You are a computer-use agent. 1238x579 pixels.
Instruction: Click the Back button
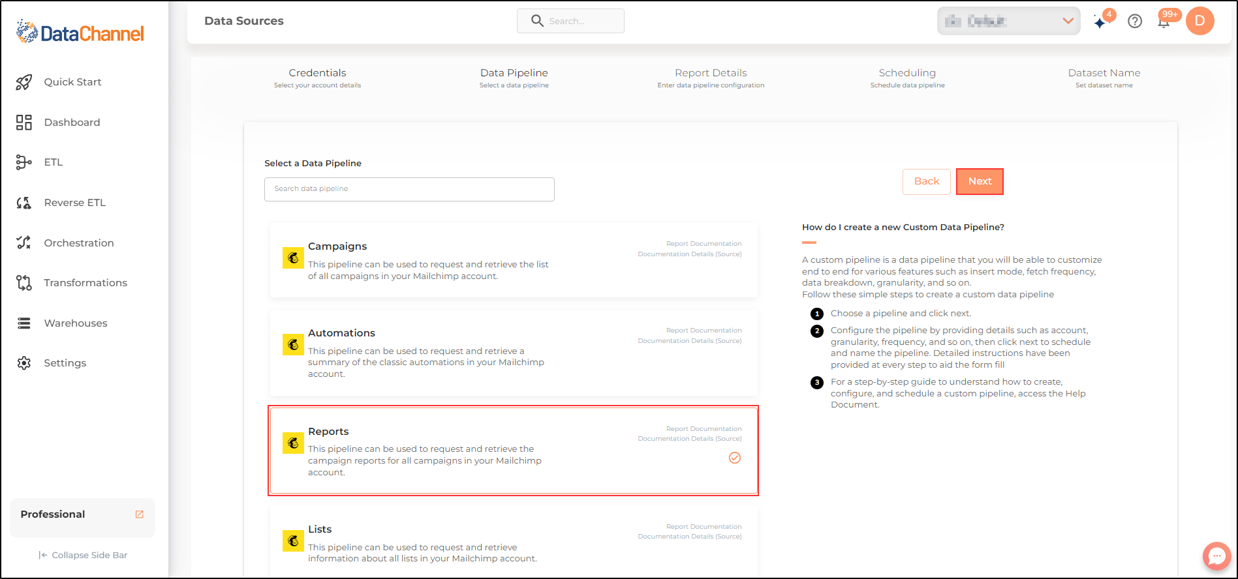coord(927,181)
